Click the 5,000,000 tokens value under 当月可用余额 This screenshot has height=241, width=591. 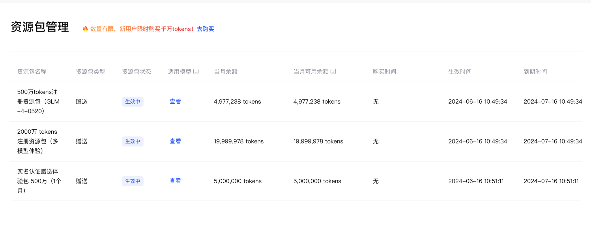(317, 181)
